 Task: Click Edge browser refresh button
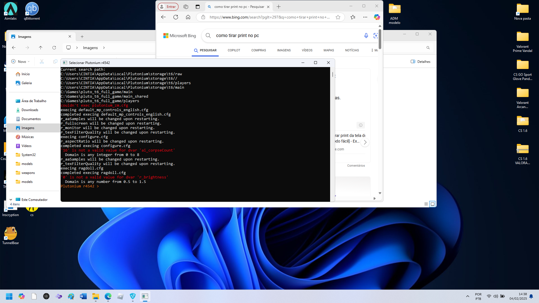point(176,17)
